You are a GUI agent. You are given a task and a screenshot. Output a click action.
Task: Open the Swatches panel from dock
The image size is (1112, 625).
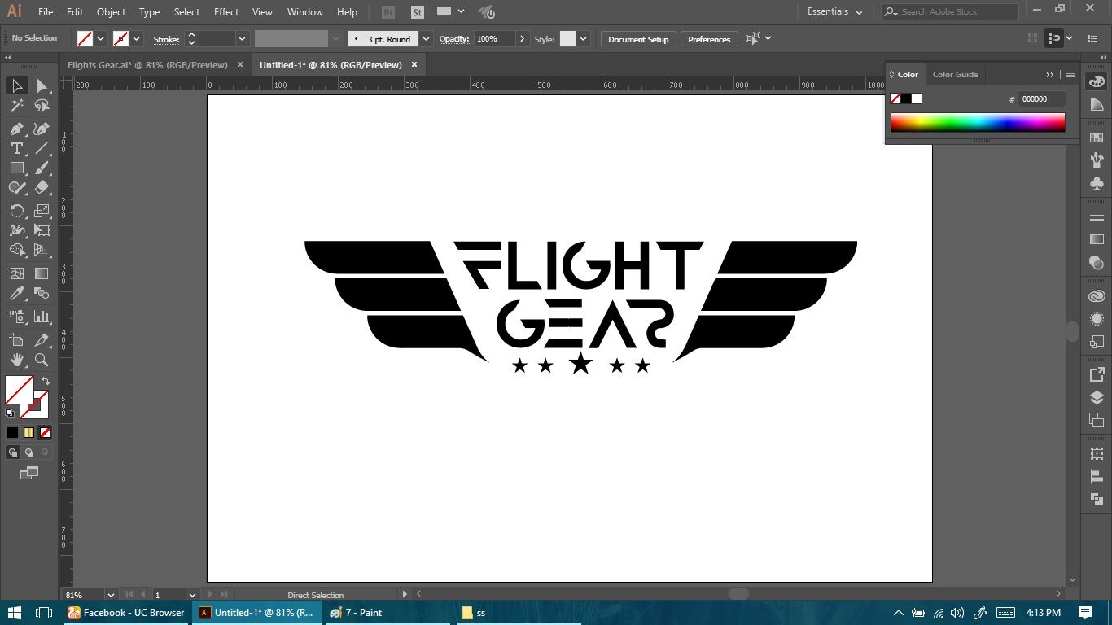[x=1097, y=138]
